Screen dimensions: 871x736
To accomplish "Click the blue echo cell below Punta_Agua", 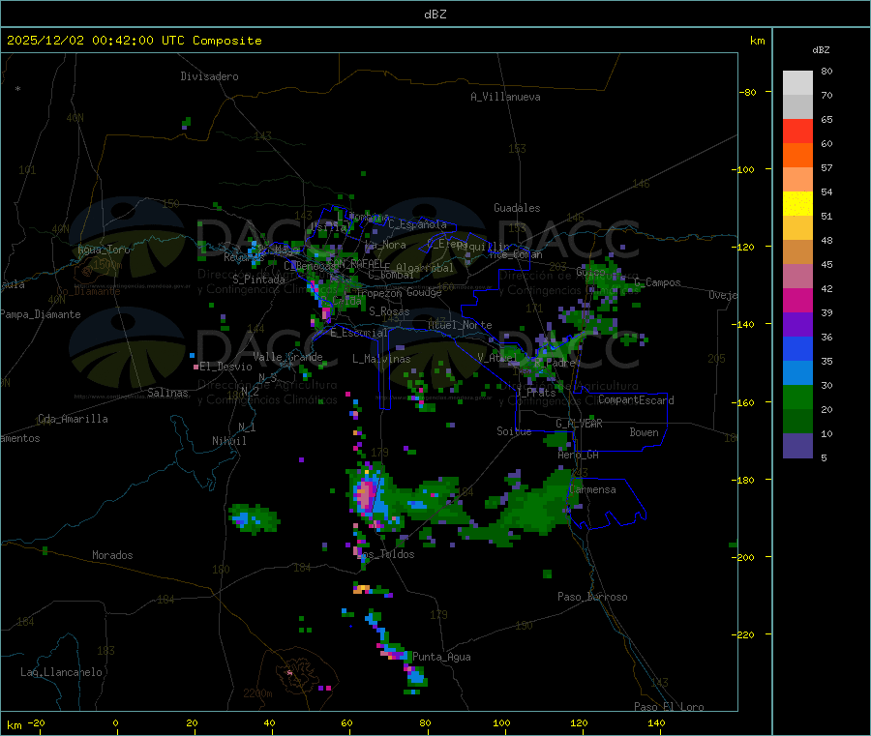I will tap(416, 677).
